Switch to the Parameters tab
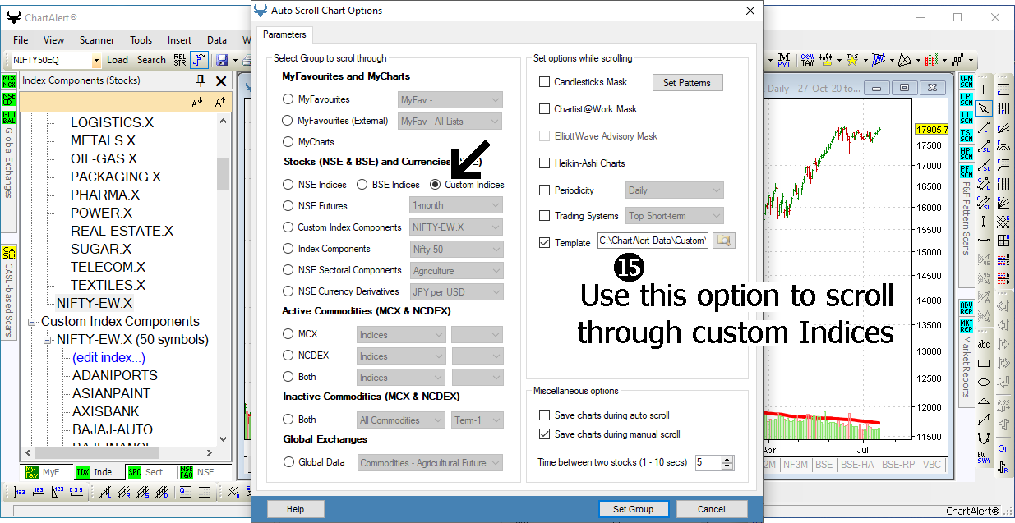The image size is (1015, 523). click(284, 34)
